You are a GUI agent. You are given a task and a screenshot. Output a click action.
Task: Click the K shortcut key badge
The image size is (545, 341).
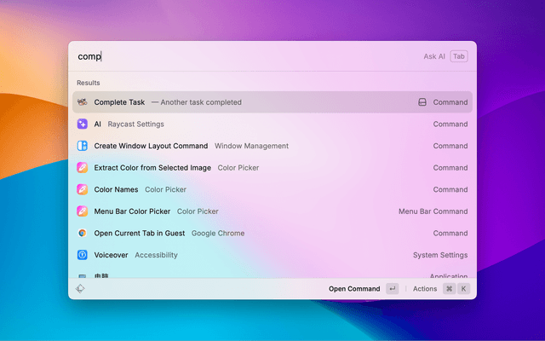(464, 289)
